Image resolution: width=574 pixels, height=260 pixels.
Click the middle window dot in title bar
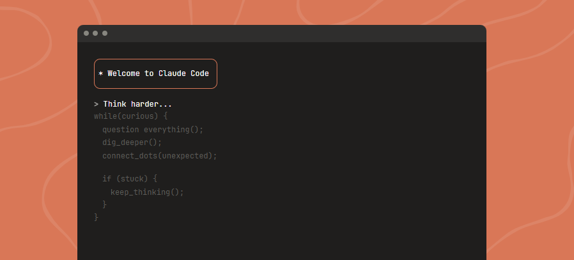[95, 33]
